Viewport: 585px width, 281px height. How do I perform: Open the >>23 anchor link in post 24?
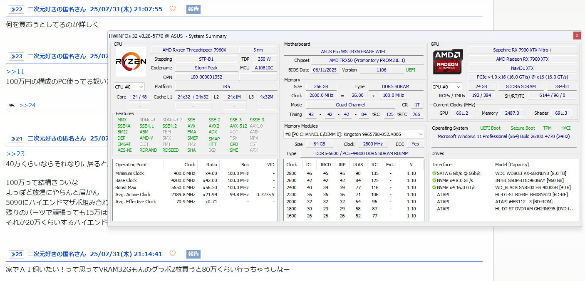(x=15, y=154)
